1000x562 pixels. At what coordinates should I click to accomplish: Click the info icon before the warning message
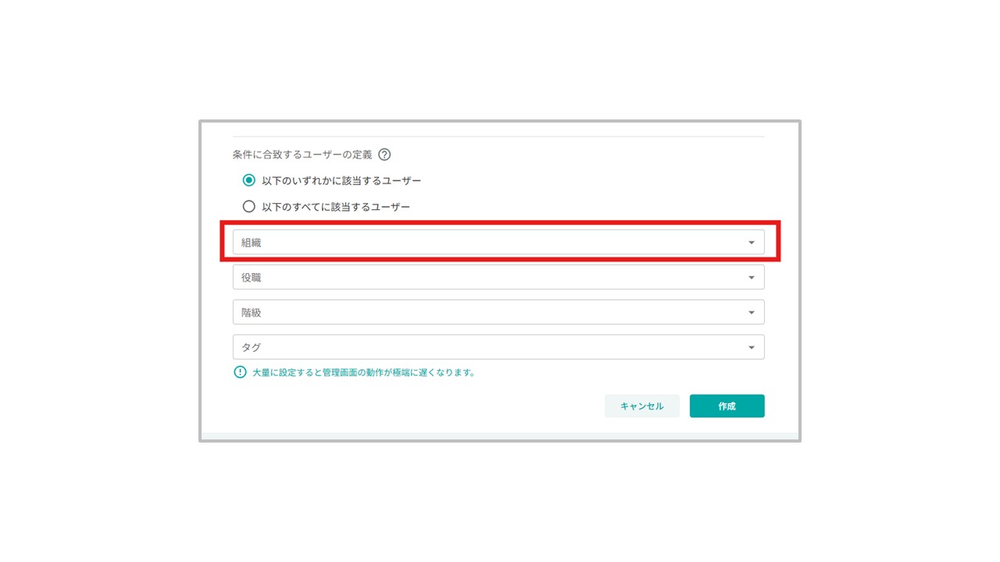click(x=240, y=372)
